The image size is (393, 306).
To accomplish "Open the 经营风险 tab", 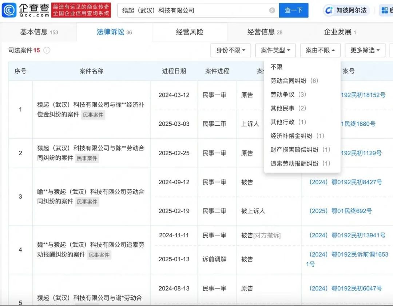I will 190,32.
